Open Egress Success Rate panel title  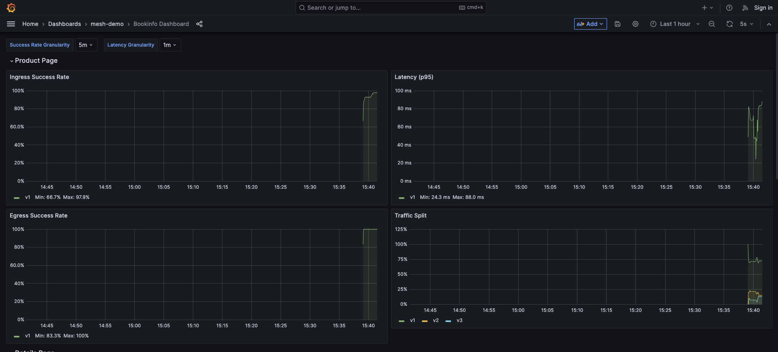39,215
